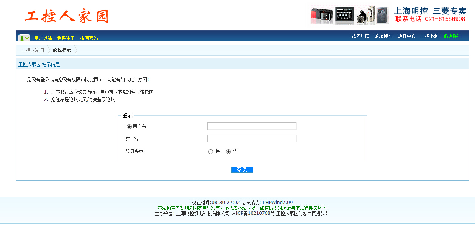Click 找回密码 to recover password
The width and height of the screenshot is (475, 234).
point(89,38)
